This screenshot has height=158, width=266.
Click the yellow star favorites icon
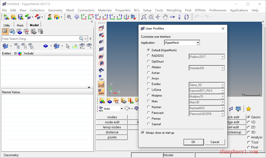point(248,109)
